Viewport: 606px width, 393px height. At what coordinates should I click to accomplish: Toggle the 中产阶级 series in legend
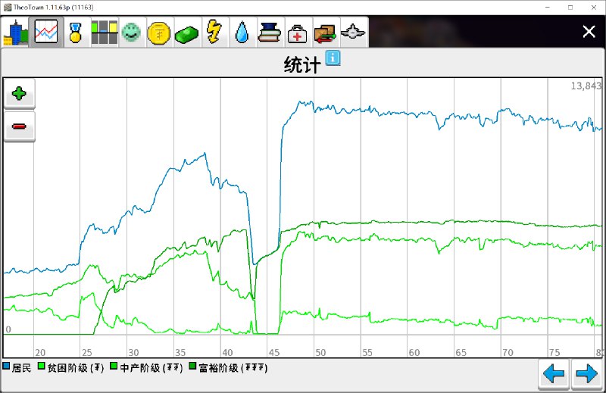pos(147,368)
